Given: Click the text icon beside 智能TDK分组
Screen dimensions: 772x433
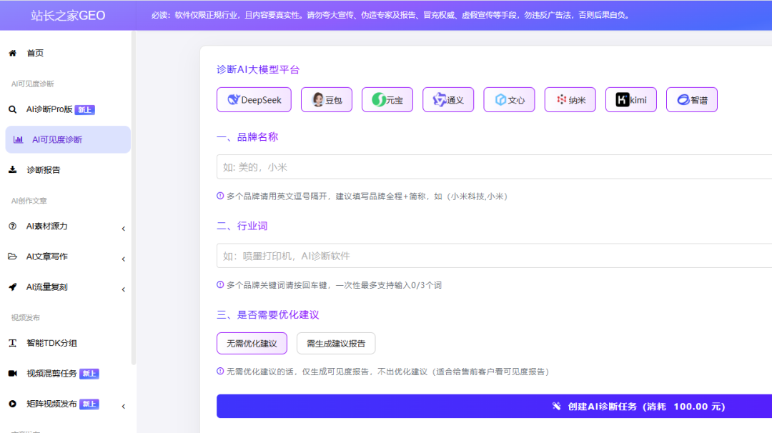Looking at the screenshot, I should pos(13,343).
